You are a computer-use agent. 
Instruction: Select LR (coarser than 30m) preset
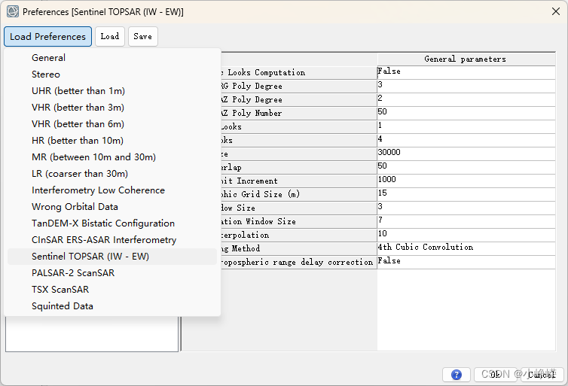point(112,174)
